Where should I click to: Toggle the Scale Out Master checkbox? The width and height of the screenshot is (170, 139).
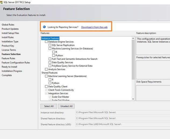[50, 97]
